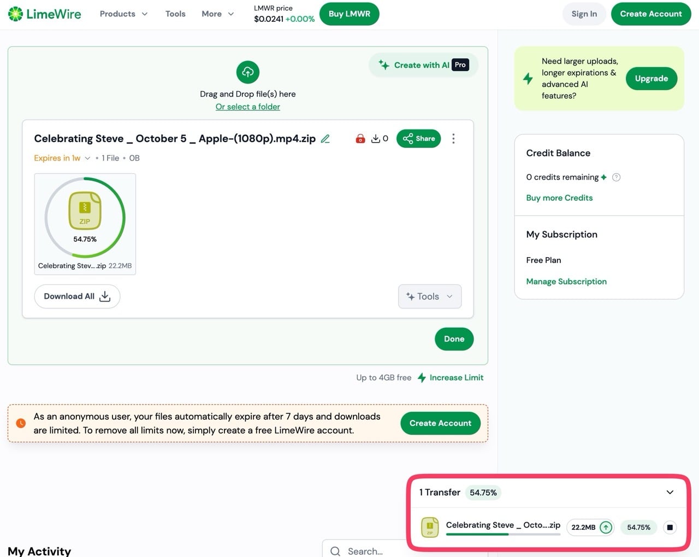Click the red lock icon
Viewport: 699px width, 557px height.
(x=360, y=139)
